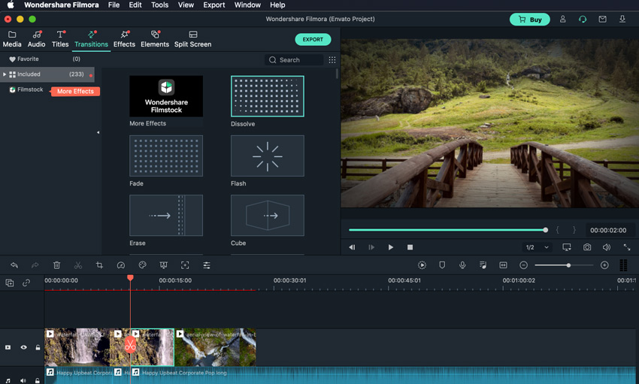Viewport: 639px width, 384px height.
Task: Take a snapshot with camera icon
Action: tap(587, 247)
